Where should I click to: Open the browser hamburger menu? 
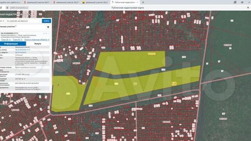(x=242, y=2)
